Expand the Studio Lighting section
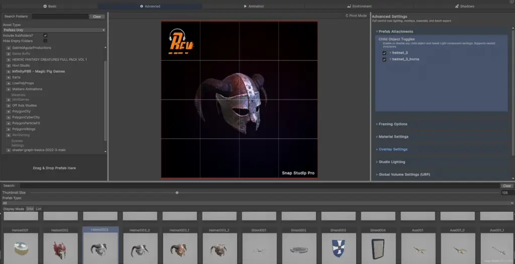This screenshot has width=515, height=264. pyautogui.click(x=392, y=162)
